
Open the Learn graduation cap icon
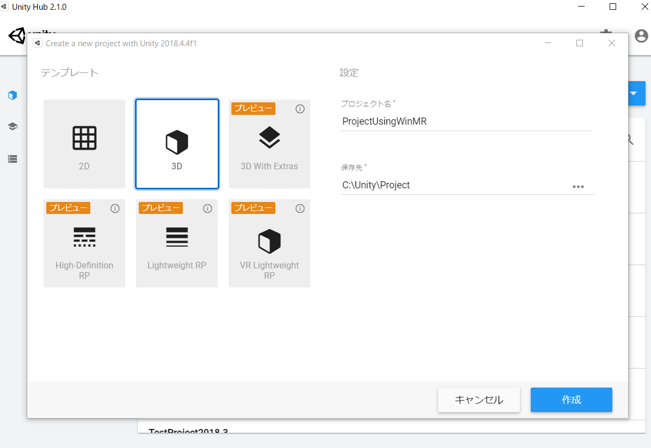point(13,126)
